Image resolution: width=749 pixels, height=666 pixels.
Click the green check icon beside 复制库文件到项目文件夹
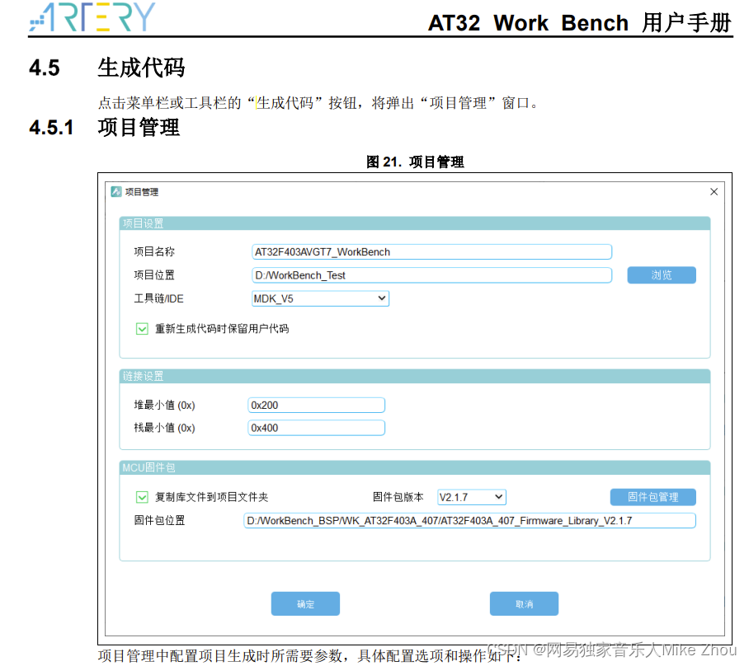pyautogui.click(x=141, y=497)
